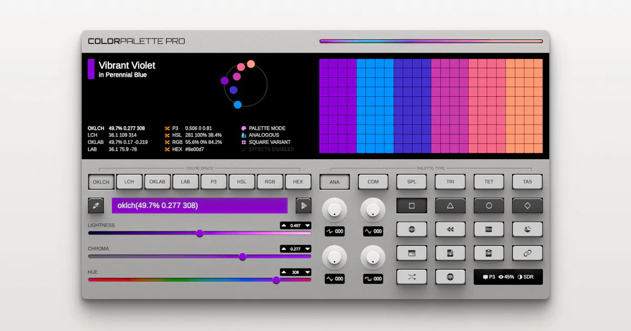Image resolution: width=631 pixels, height=331 pixels.
Task: Click the info circle button
Action: click(412, 230)
